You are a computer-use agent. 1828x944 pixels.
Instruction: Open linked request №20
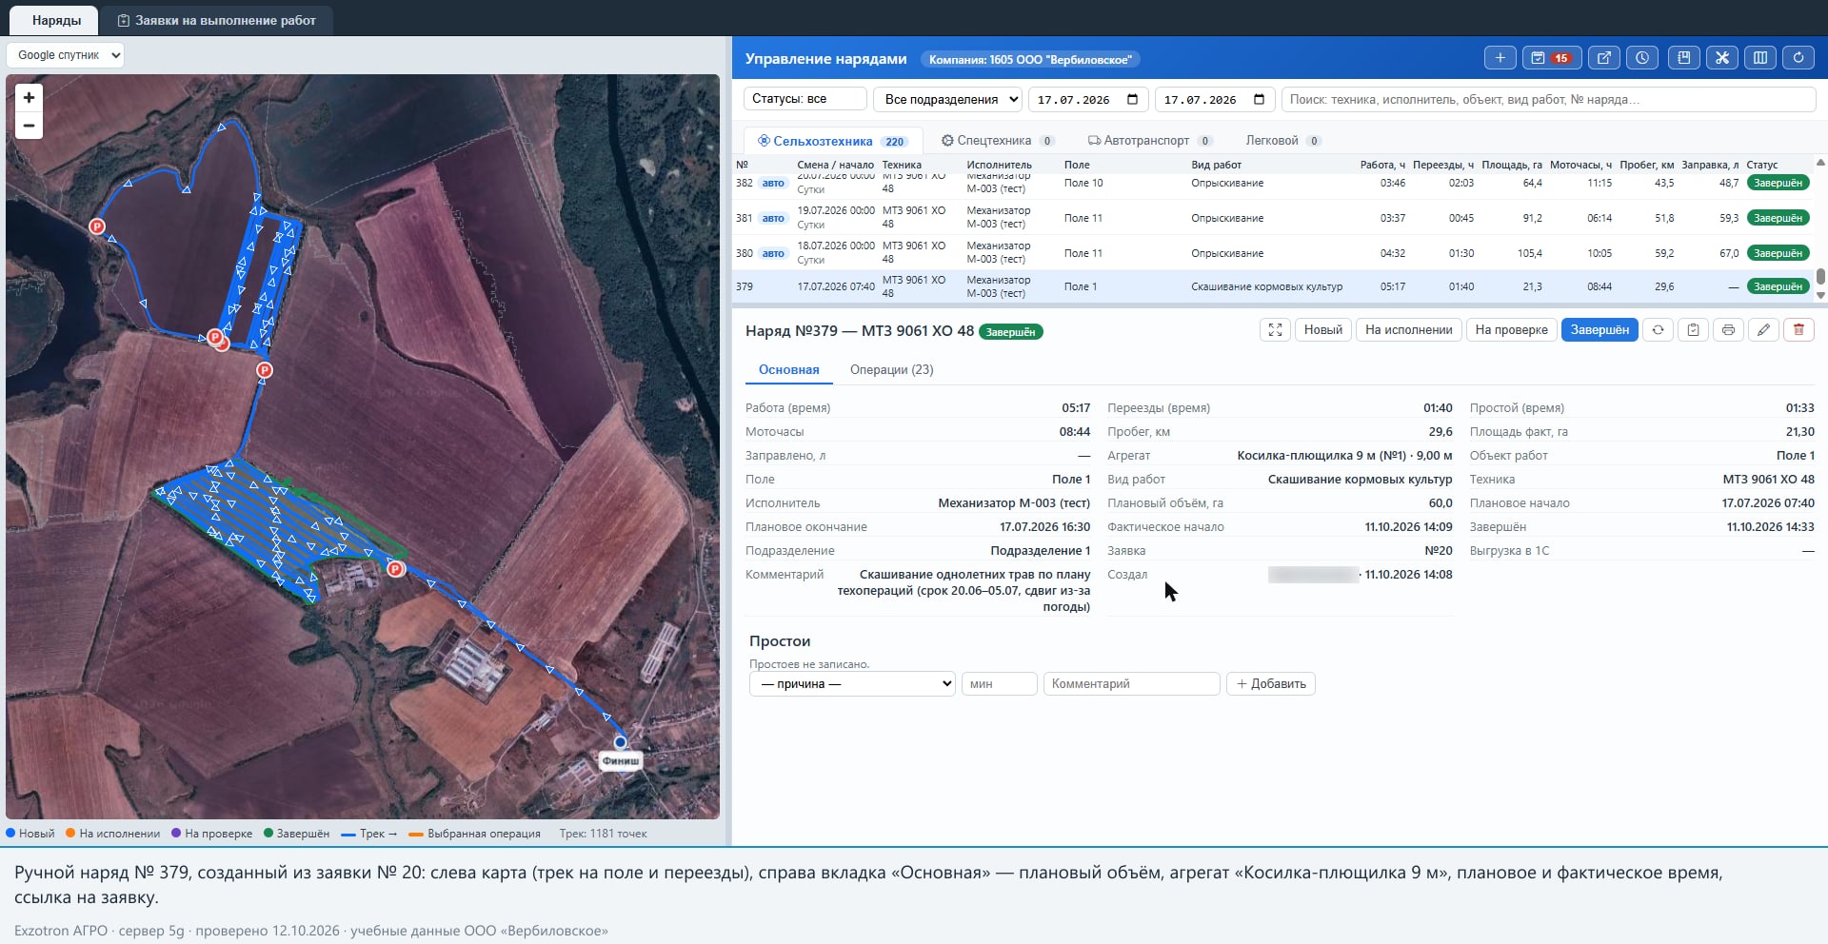pos(1438,551)
